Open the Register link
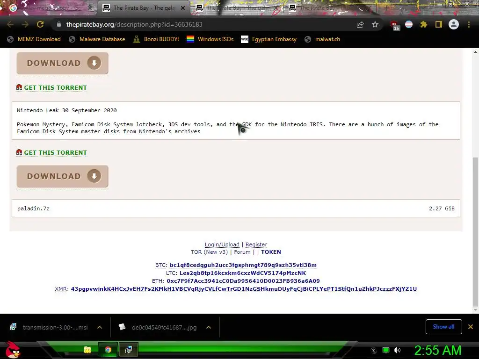The height and width of the screenshot is (359, 479). [x=256, y=244]
